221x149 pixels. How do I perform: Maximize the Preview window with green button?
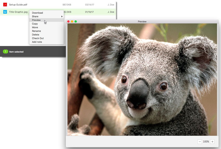coord(76,21)
